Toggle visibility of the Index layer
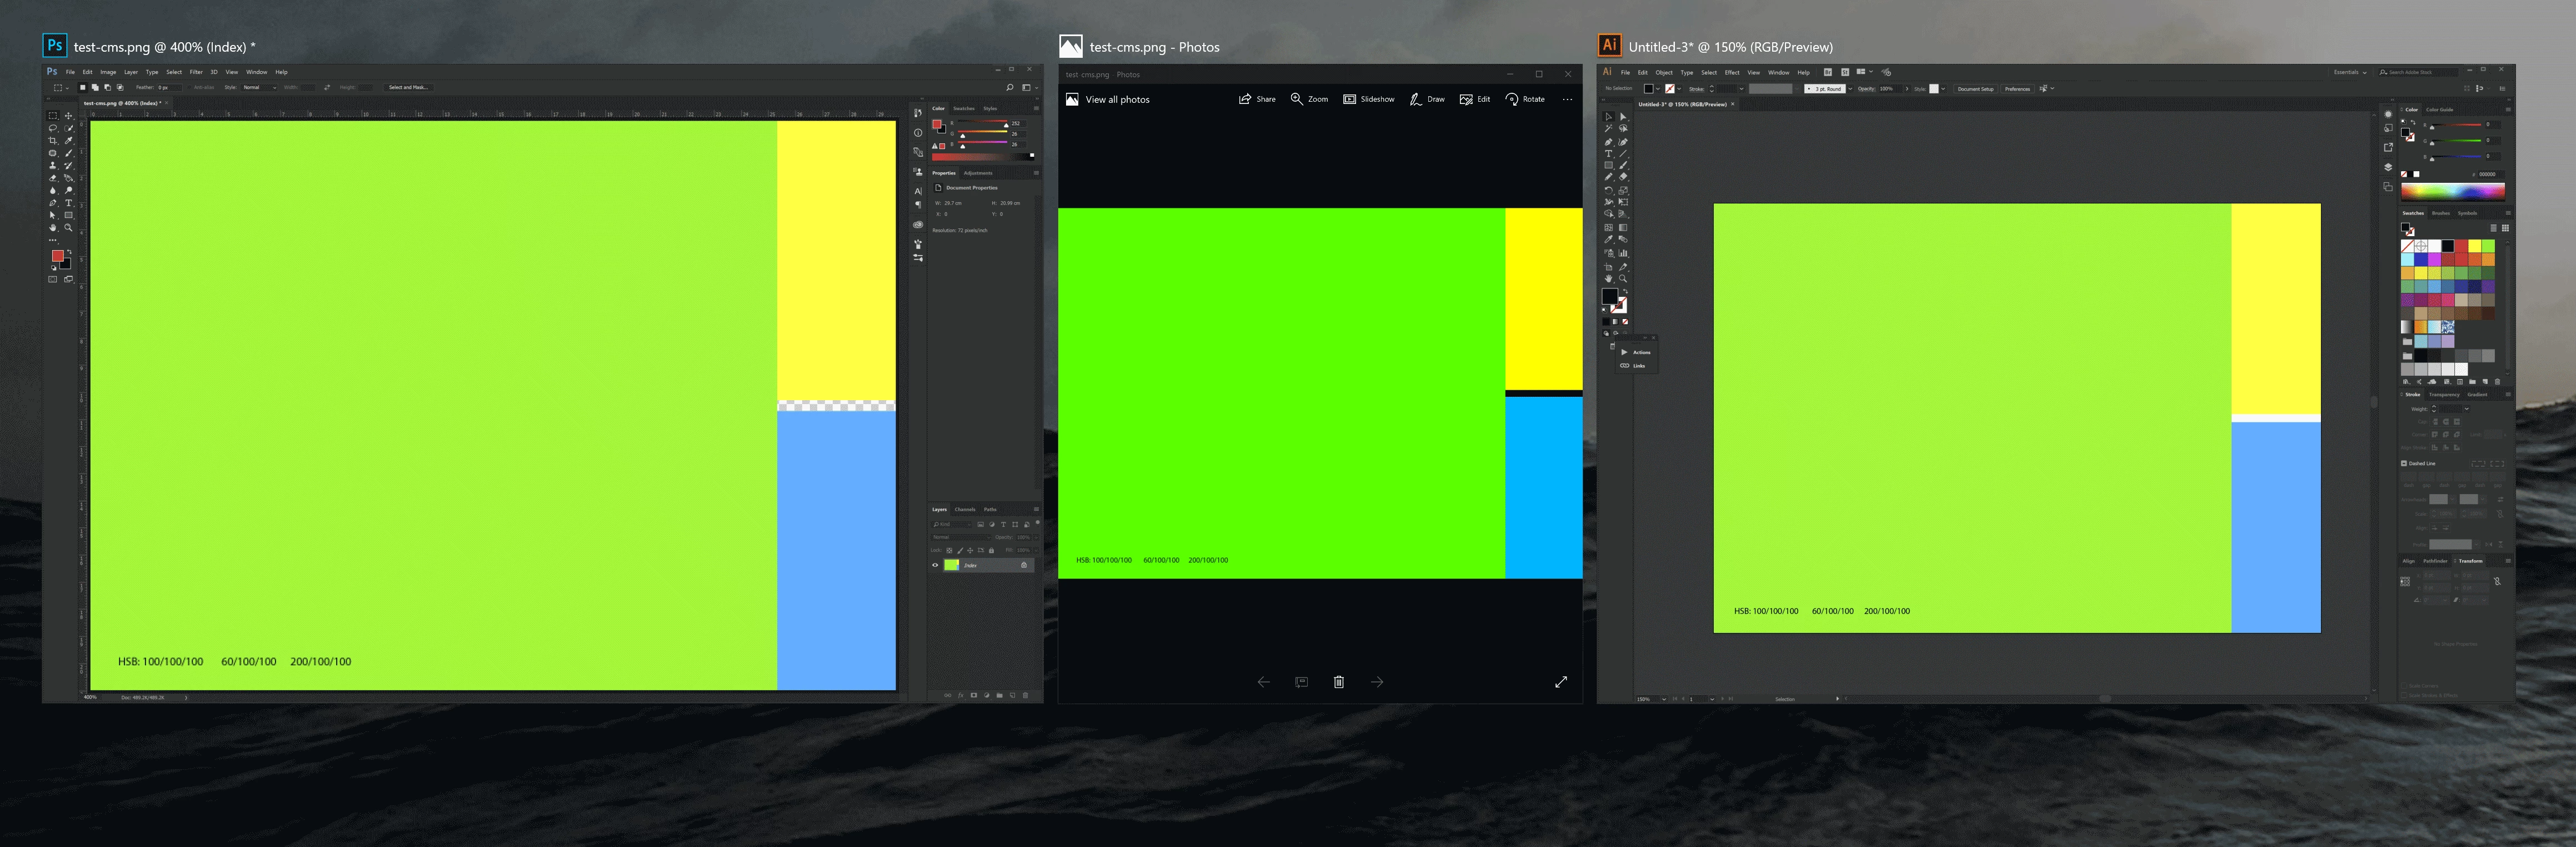Viewport: 2576px width, 847px height. point(935,565)
